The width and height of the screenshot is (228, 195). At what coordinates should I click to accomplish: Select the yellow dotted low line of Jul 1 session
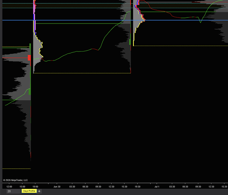pos(181,46)
